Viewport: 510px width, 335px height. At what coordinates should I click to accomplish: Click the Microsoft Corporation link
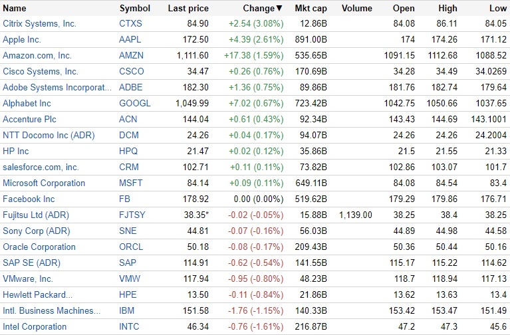coord(44,183)
